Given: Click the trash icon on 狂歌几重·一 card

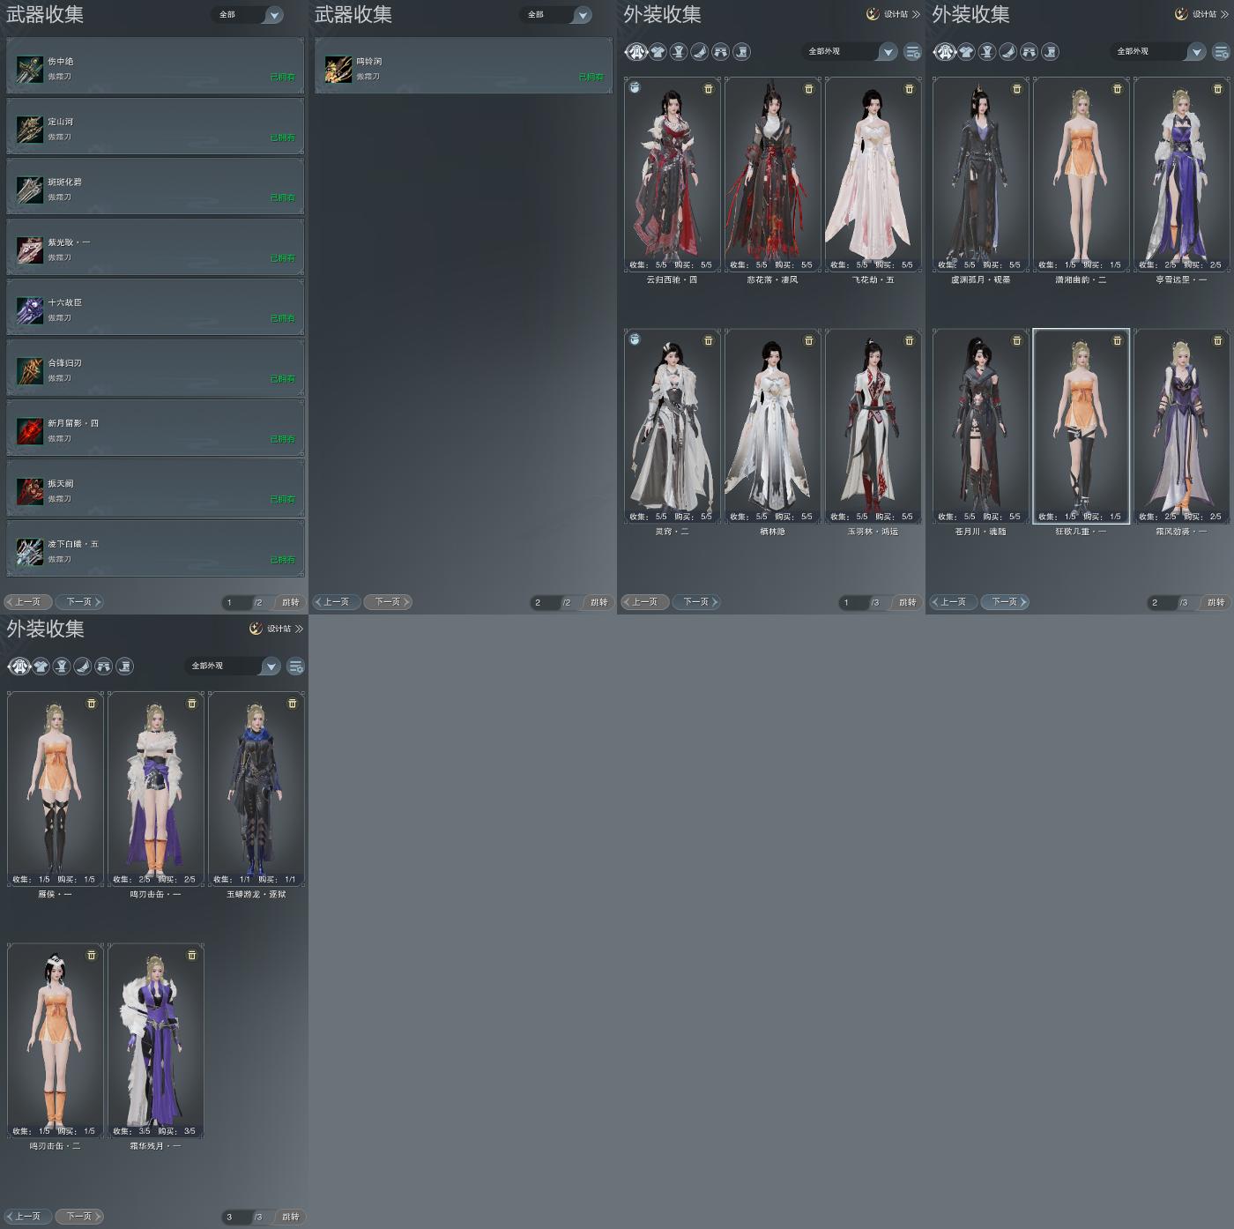Looking at the screenshot, I should (x=1118, y=340).
